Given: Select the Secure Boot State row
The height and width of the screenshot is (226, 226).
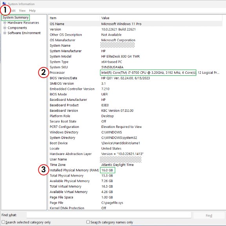Looking at the screenshot, I should [135, 122].
